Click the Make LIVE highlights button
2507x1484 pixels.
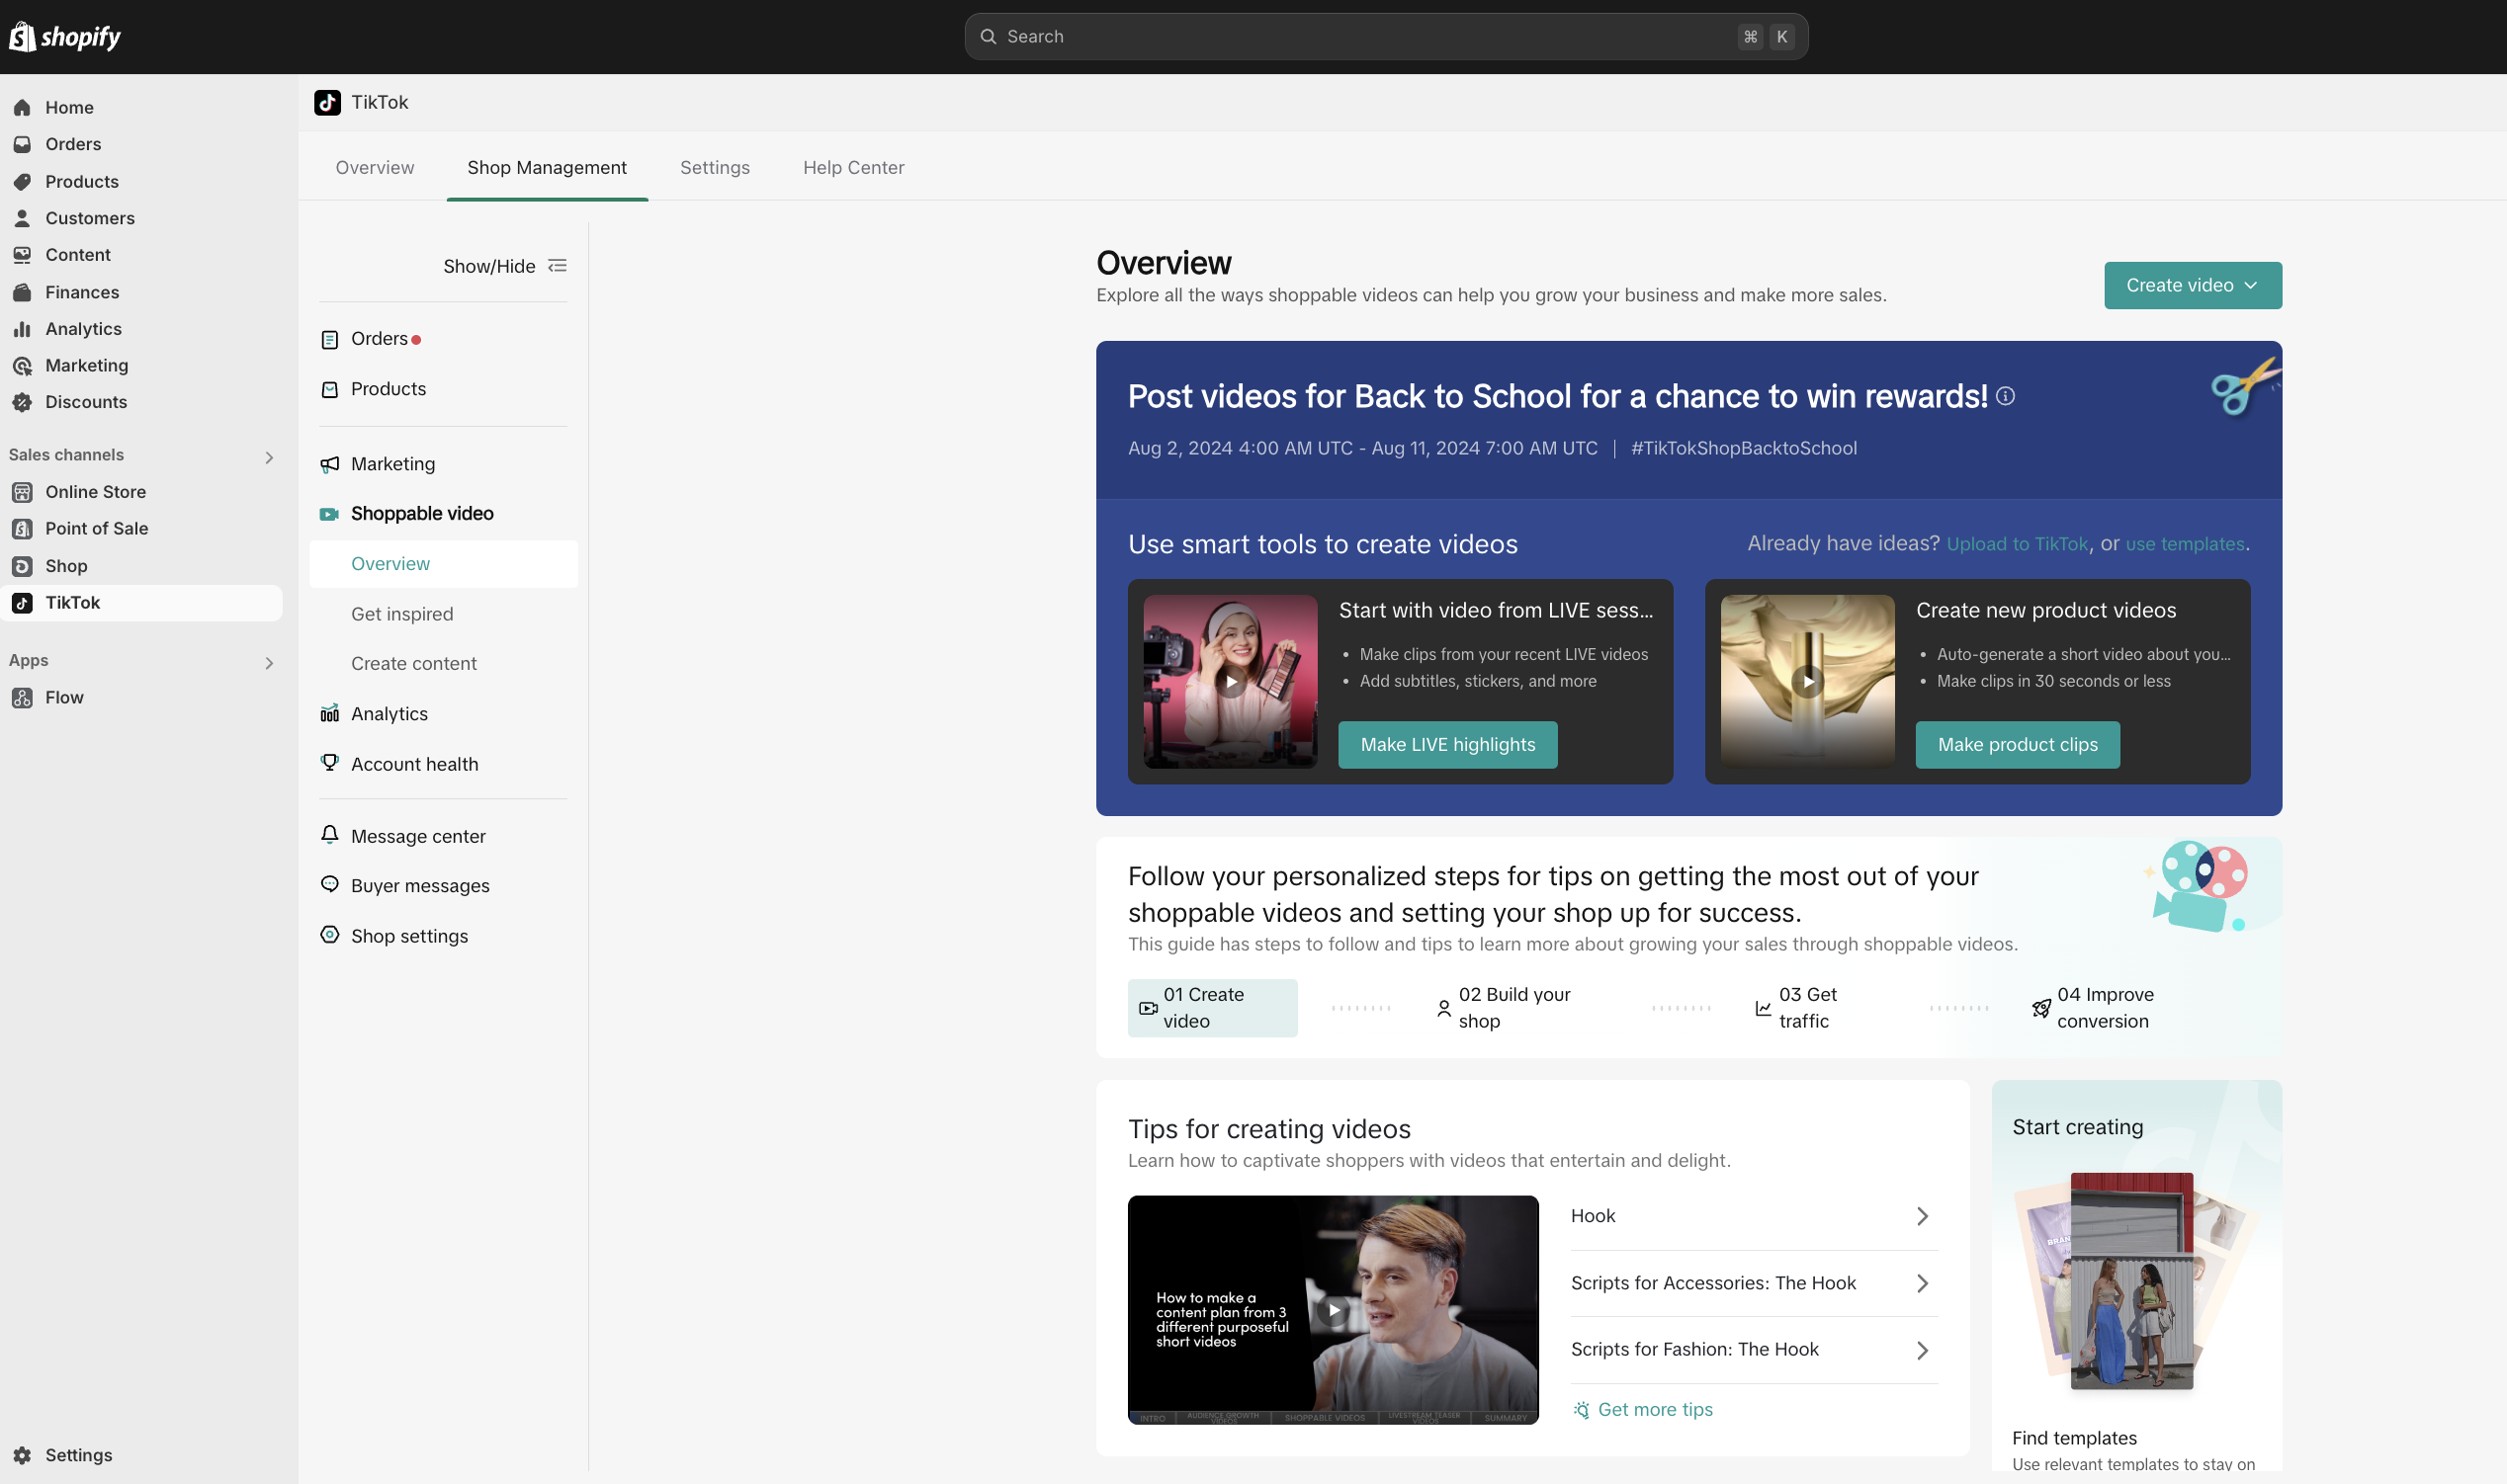[x=1446, y=745]
